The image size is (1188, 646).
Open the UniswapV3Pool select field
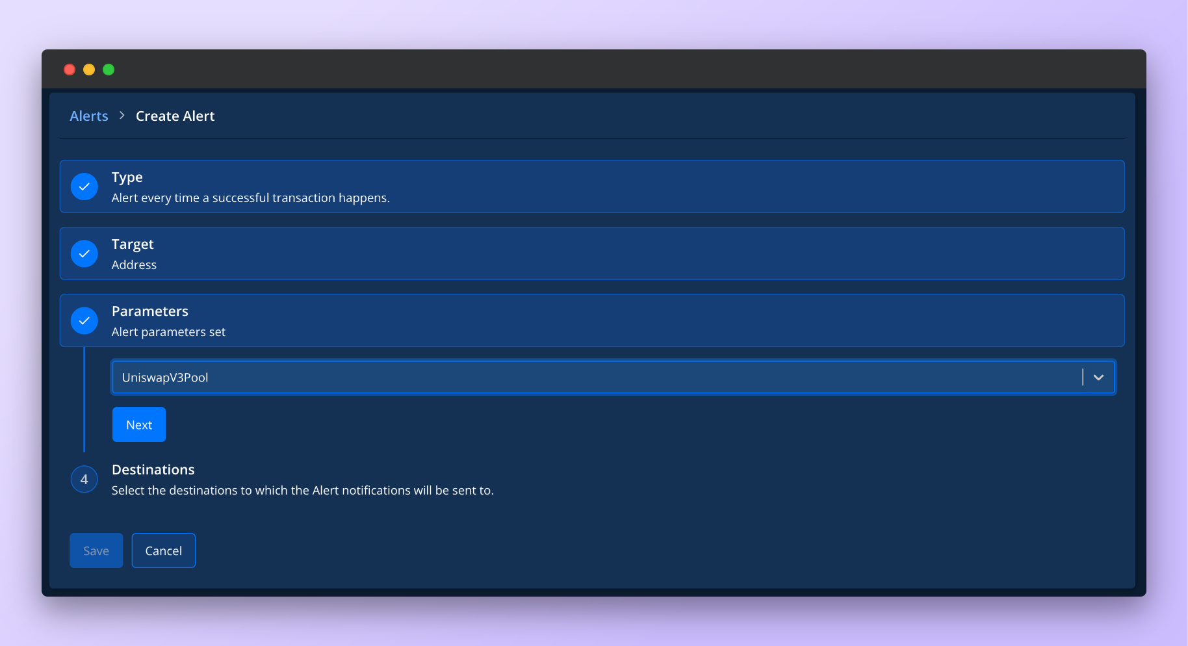(585, 378)
